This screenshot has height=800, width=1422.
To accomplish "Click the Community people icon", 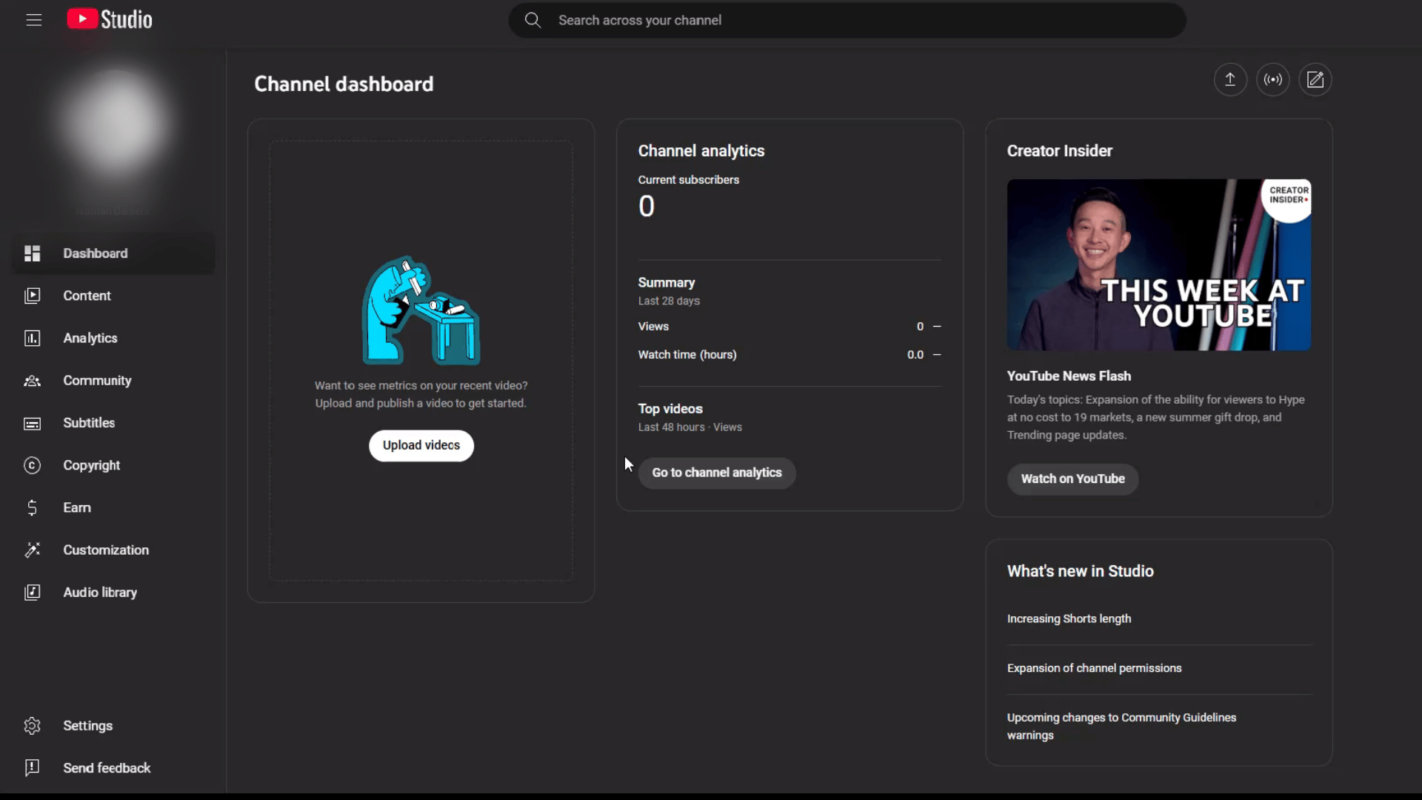I will [32, 381].
